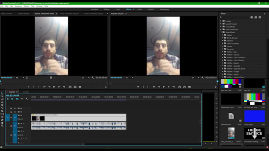Open Source monitor settings wrench
The width and height of the screenshot is (269, 151).
(93, 78)
